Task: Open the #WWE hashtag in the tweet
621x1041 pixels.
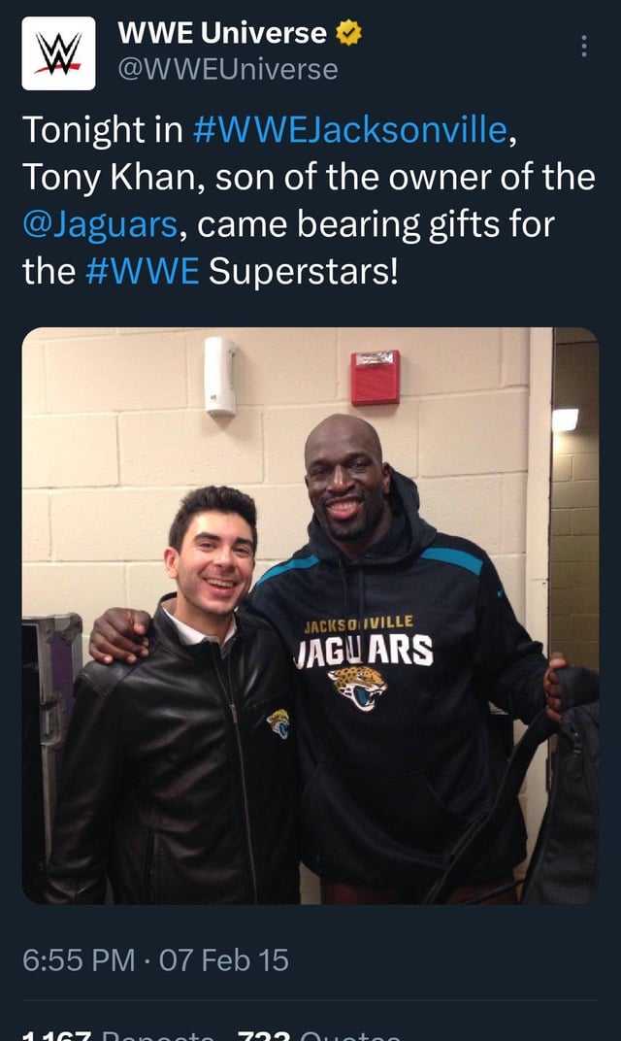Action: [x=143, y=271]
